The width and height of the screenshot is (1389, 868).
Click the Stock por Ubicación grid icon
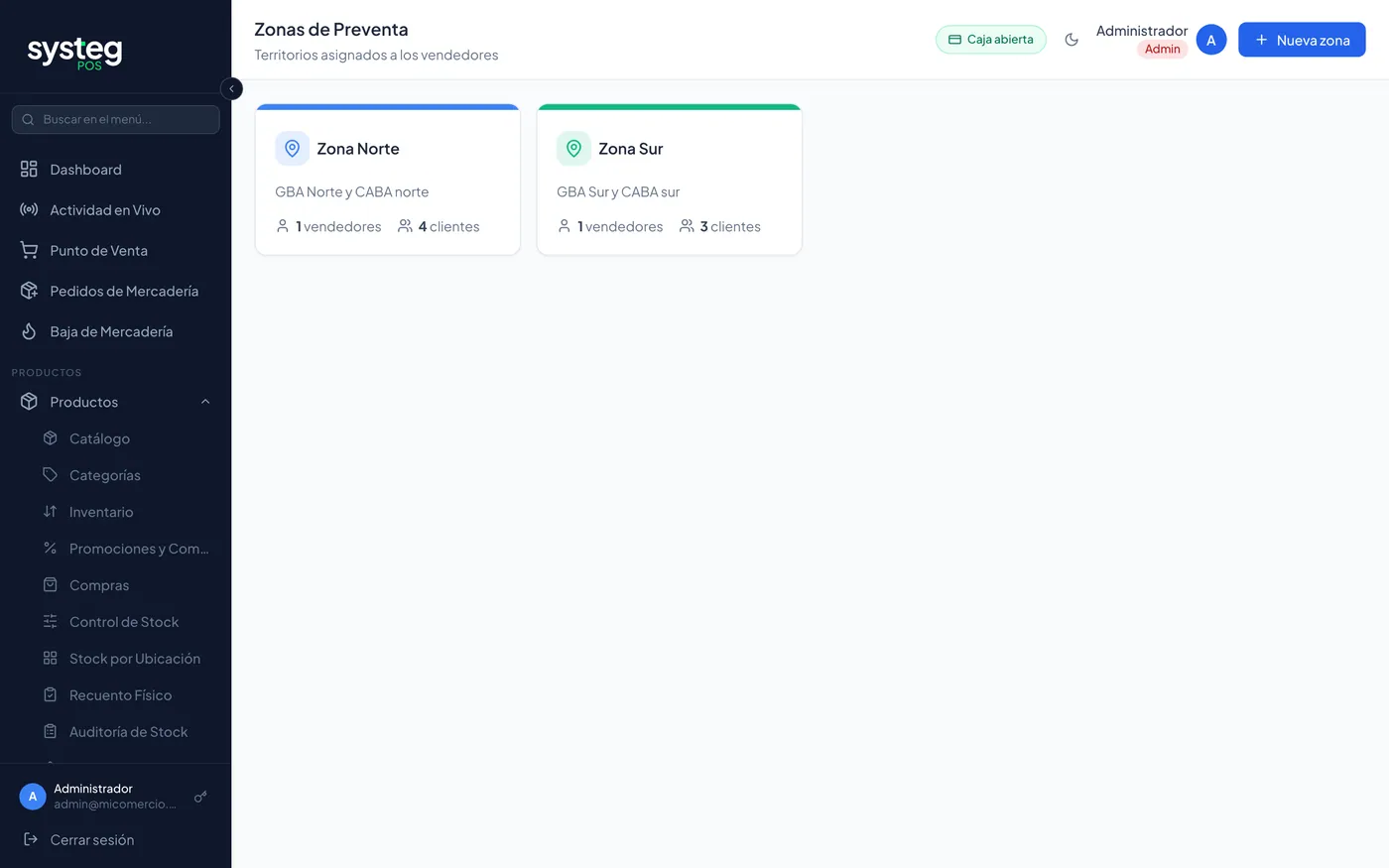pos(51,659)
